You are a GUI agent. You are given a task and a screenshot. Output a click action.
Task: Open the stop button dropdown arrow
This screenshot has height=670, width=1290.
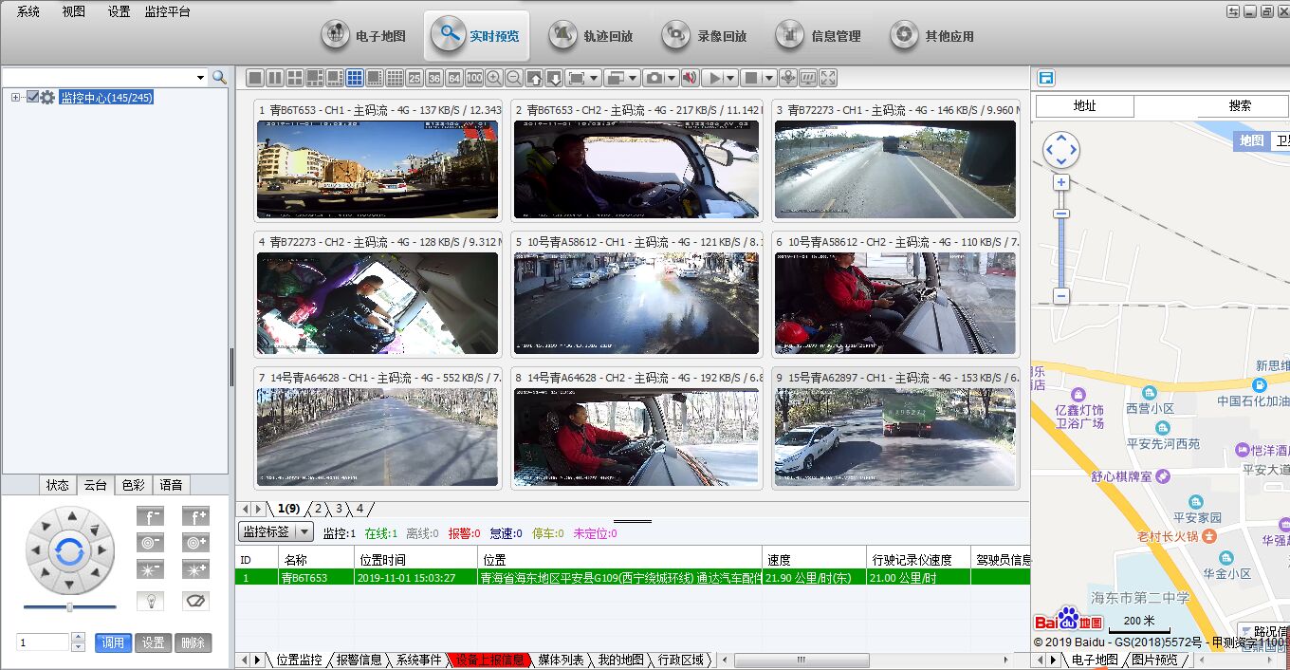click(768, 78)
